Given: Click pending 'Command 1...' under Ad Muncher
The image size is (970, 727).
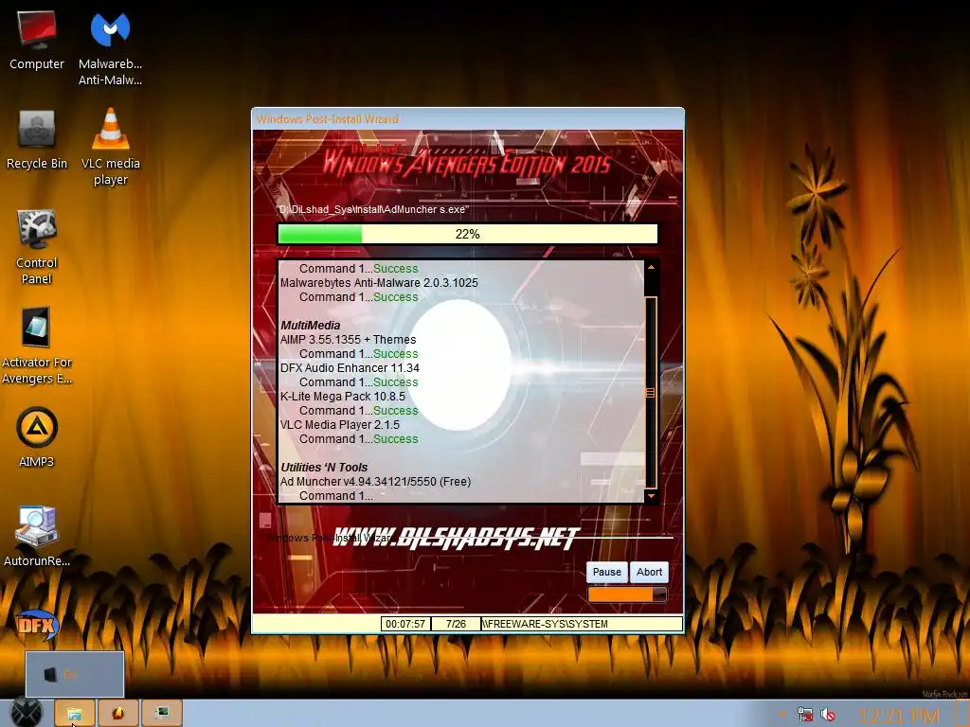Looking at the screenshot, I should tap(336, 496).
